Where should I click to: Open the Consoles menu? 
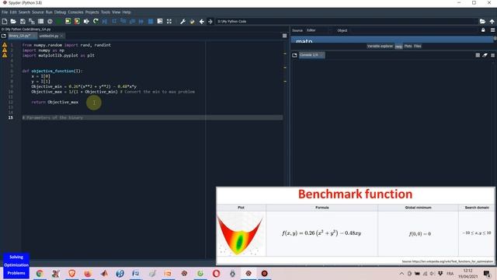tap(75, 12)
